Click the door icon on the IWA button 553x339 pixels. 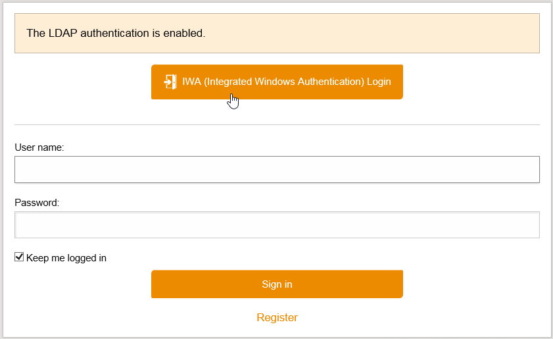(170, 82)
